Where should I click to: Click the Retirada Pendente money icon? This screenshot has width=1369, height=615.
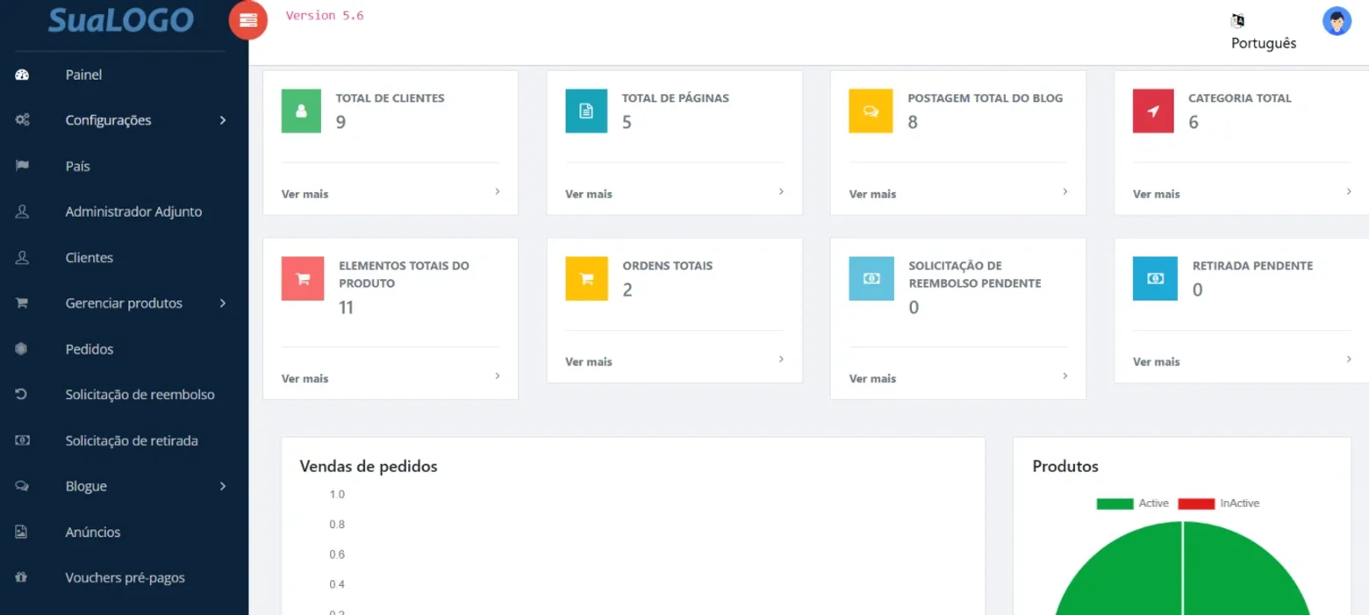(x=1155, y=279)
